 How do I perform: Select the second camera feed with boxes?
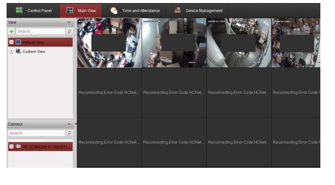coord(174,43)
